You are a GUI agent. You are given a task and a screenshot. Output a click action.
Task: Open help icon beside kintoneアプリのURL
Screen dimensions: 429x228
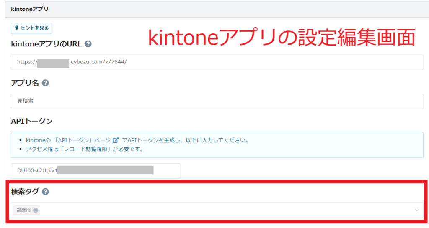88,44
